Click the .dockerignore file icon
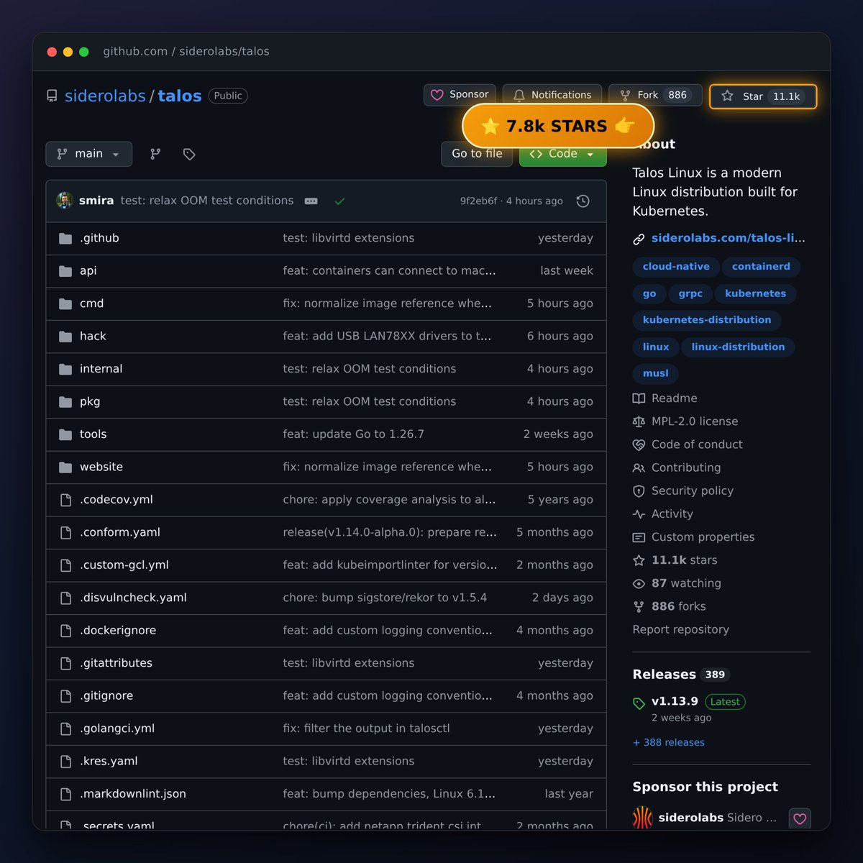This screenshot has height=863, width=863. click(65, 631)
